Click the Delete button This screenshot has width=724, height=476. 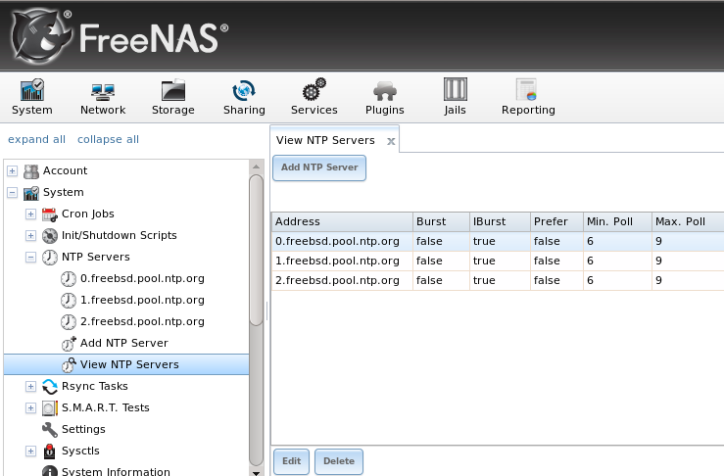[x=339, y=461]
